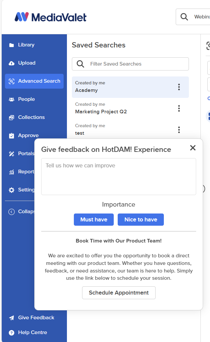Click the Portals tools icon
The width and height of the screenshot is (210, 342).
click(11, 154)
